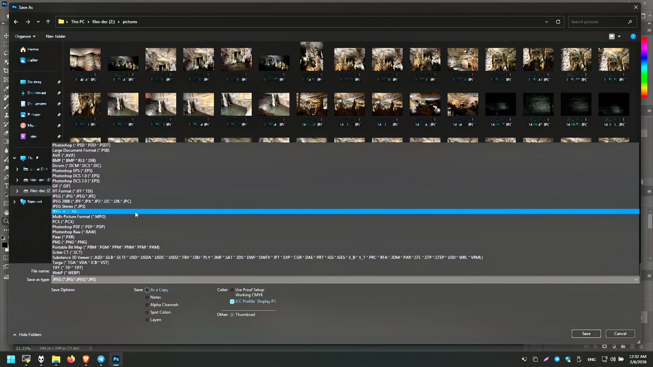This screenshot has height=367, width=653.
Task: Collapse the This PC tree node
Action: 14,158
